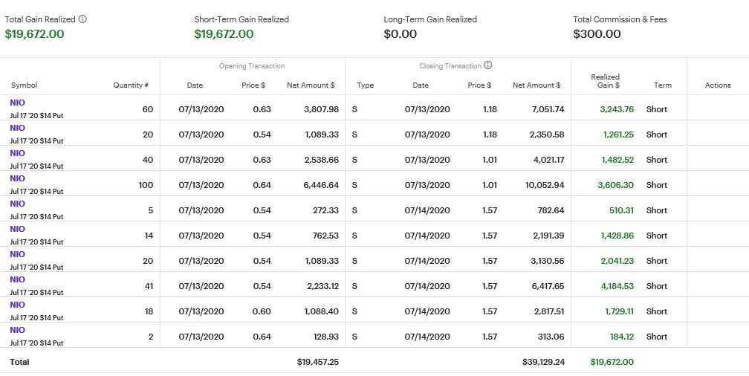Select the Realized Gain $ column header
The width and height of the screenshot is (749, 376).
605,81
